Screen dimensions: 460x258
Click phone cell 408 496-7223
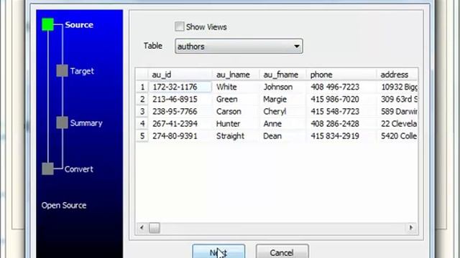click(341, 87)
